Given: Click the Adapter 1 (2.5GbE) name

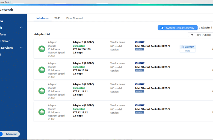Looking at the screenshot, I should tap(83, 42).
